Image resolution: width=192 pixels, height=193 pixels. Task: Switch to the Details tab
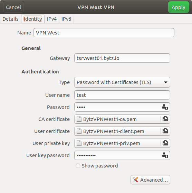(x=10, y=19)
